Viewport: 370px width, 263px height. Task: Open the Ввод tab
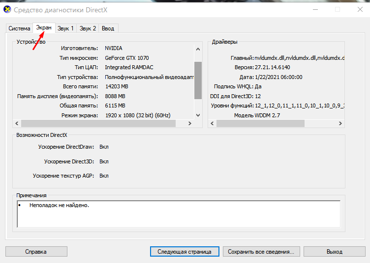[108, 28]
